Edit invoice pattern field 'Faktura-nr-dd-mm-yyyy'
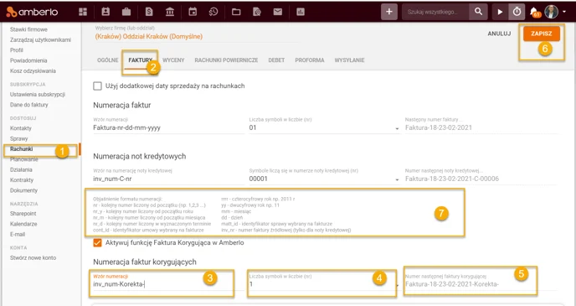 168,127
